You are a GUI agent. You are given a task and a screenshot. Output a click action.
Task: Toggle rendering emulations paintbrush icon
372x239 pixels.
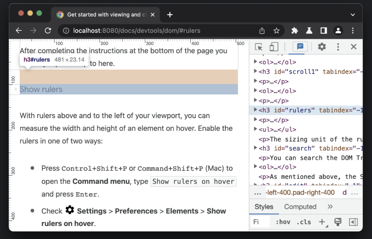coord(338,222)
